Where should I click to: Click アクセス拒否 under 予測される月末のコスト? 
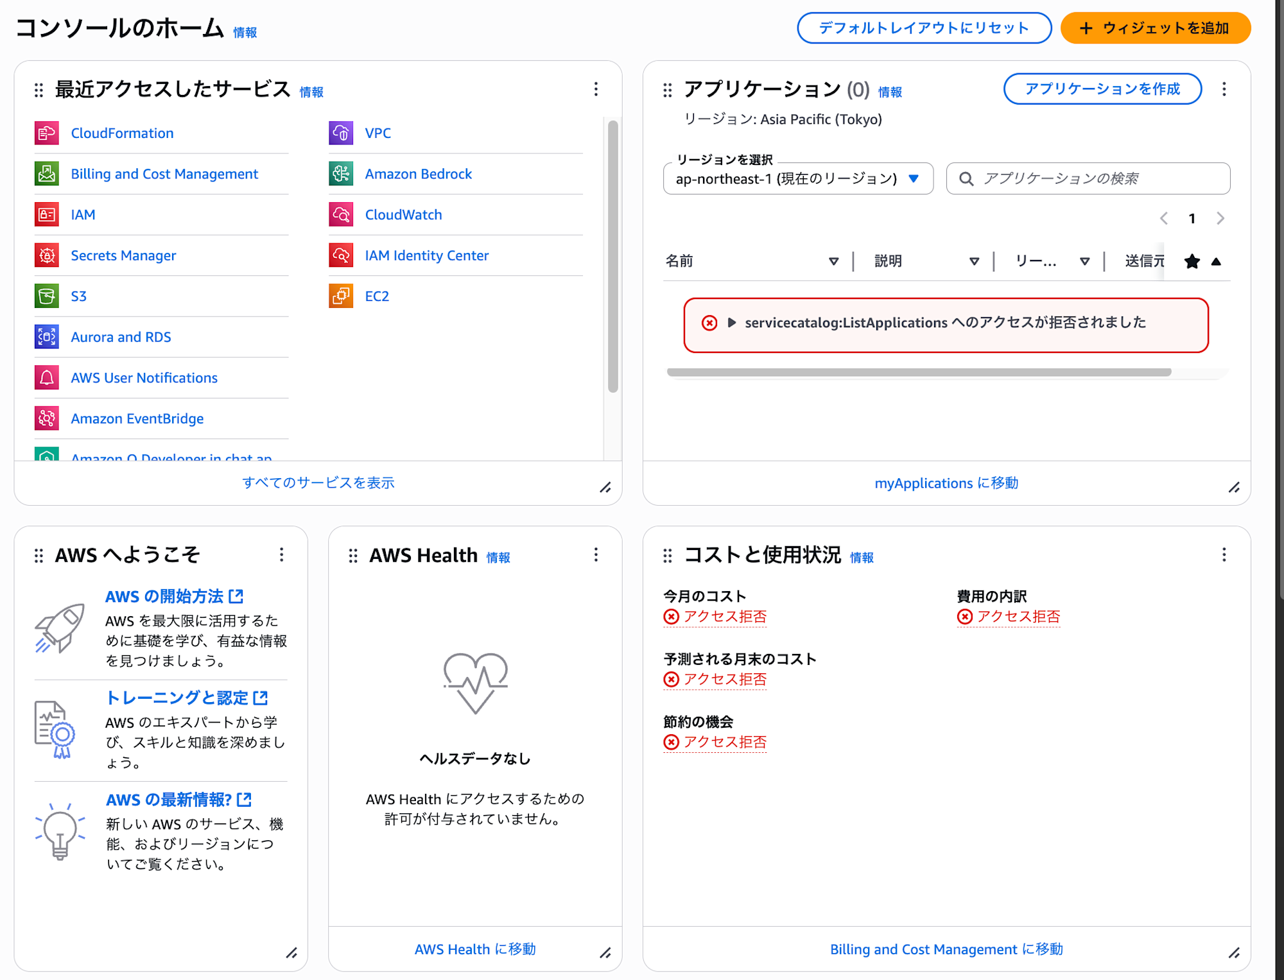[x=715, y=680]
